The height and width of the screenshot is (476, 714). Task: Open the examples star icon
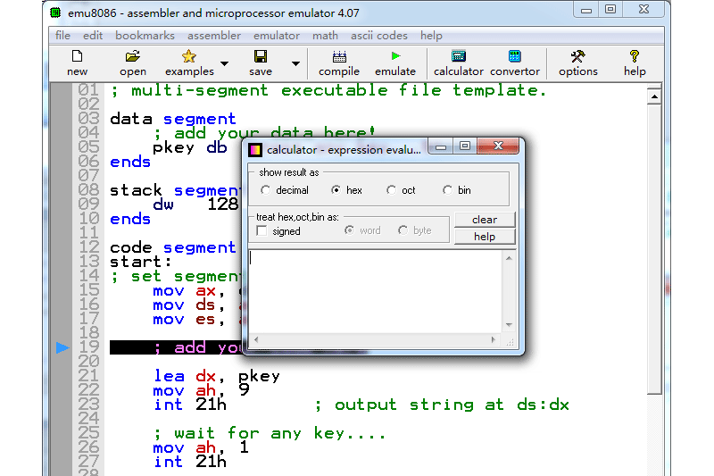point(188,56)
